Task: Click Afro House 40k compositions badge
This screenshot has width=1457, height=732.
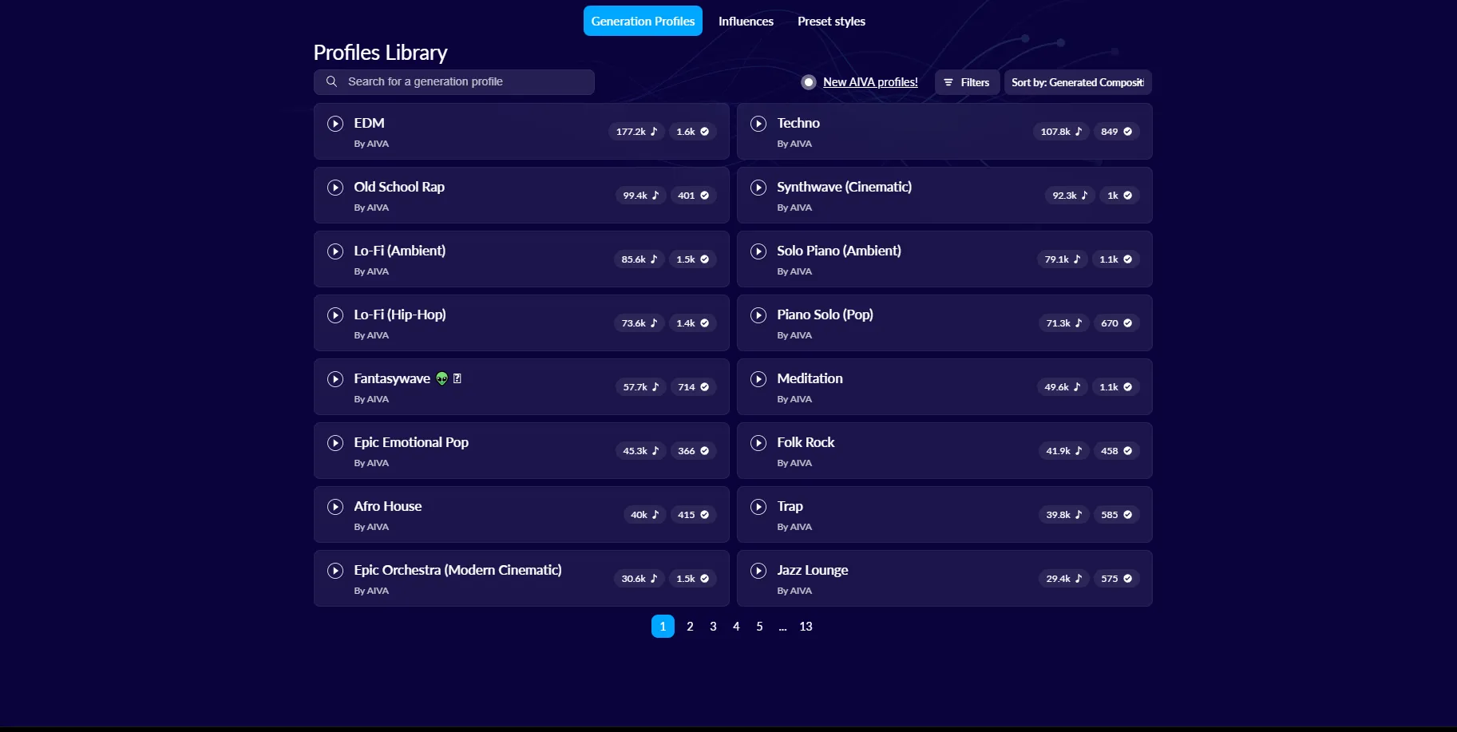Action: 644,515
